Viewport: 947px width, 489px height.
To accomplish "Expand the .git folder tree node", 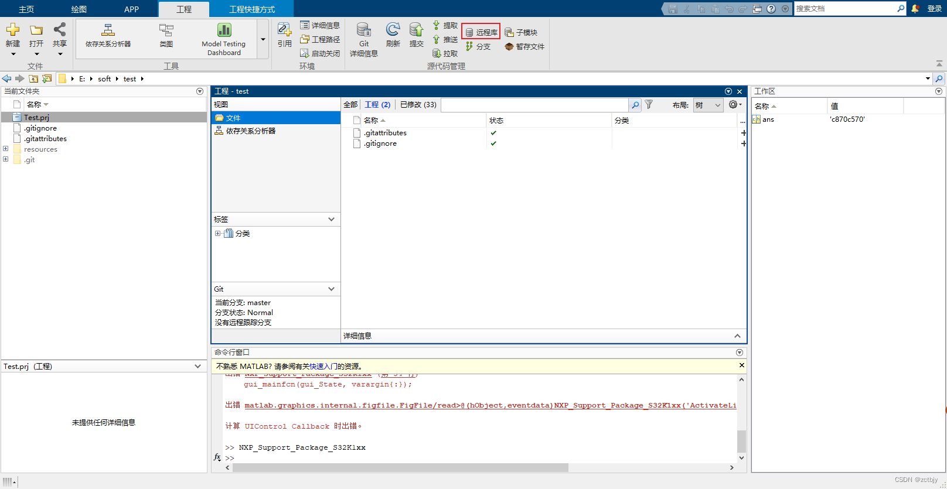I will [6, 159].
